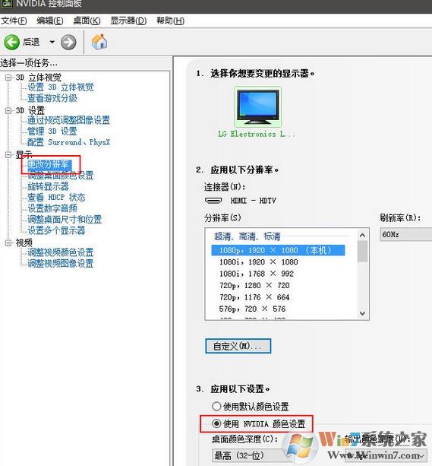Open 调整桌面颜色设置 task

tap(61, 176)
